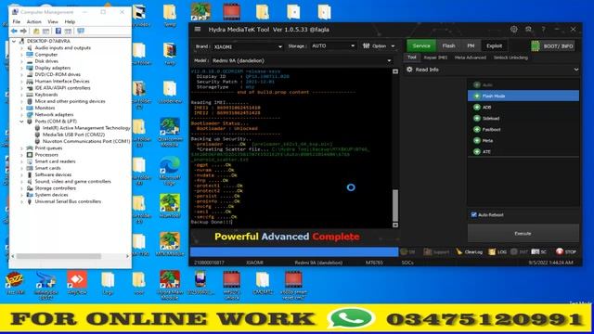Viewport: 594px width, 334px height.
Task: Open the help question mark in Hydra
Action: coord(543,29)
